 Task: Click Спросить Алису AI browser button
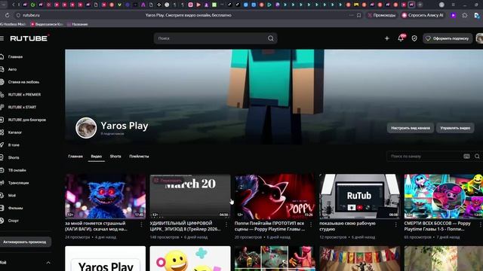click(x=423, y=15)
